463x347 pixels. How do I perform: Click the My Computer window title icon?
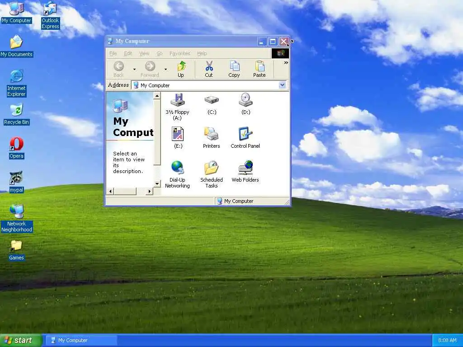(110, 41)
